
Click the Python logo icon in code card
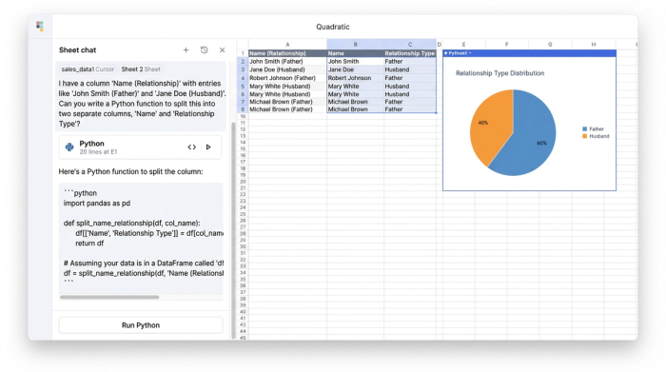click(69, 147)
